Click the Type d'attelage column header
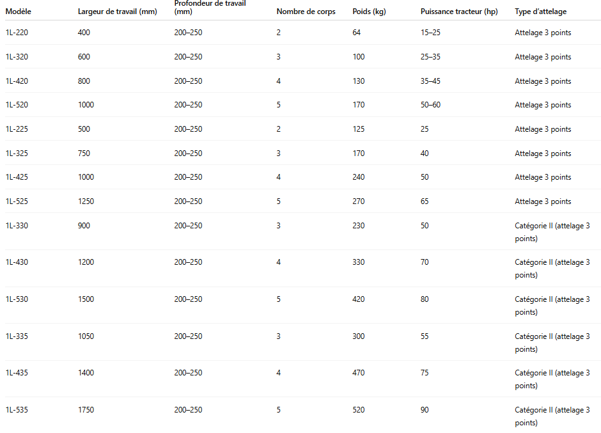Screen dimensions: 601x433 coord(540,12)
